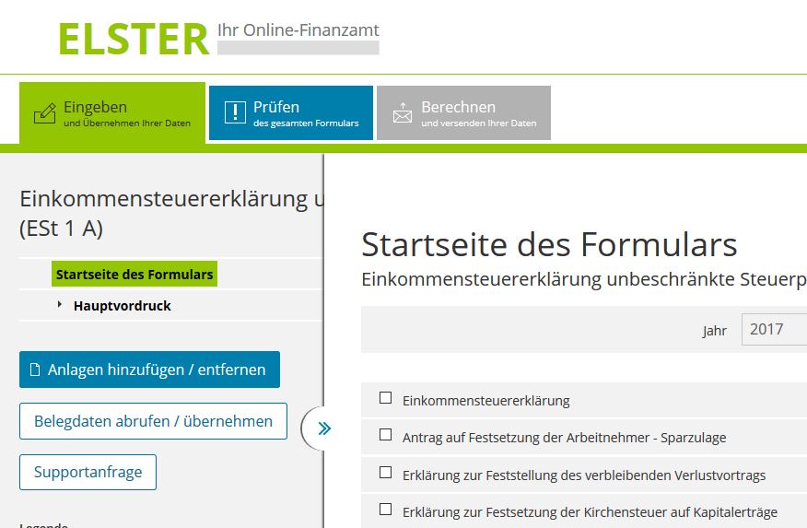Viewport: 807px width, 528px height.
Task: Select Startseite des Formulars in sidebar
Action: click(x=134, y=274)
